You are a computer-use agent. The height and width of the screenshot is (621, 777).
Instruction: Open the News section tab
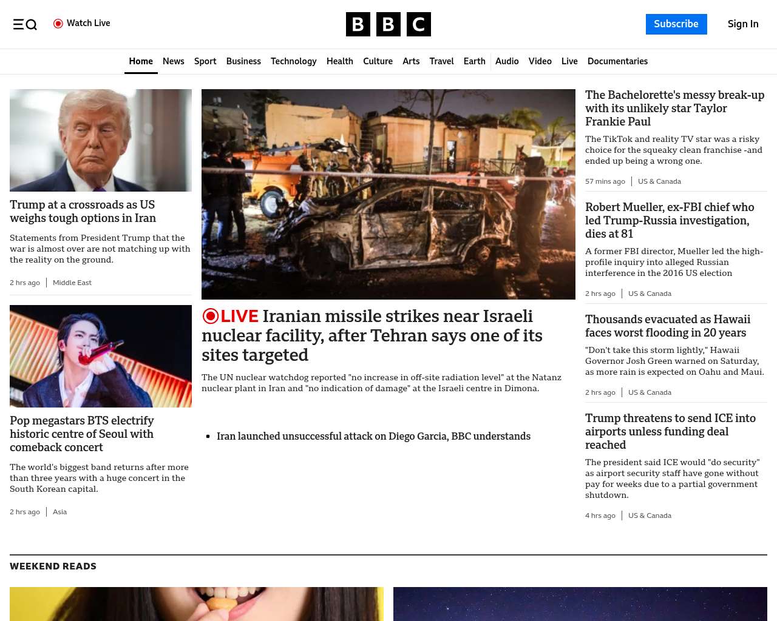(173, 61)
